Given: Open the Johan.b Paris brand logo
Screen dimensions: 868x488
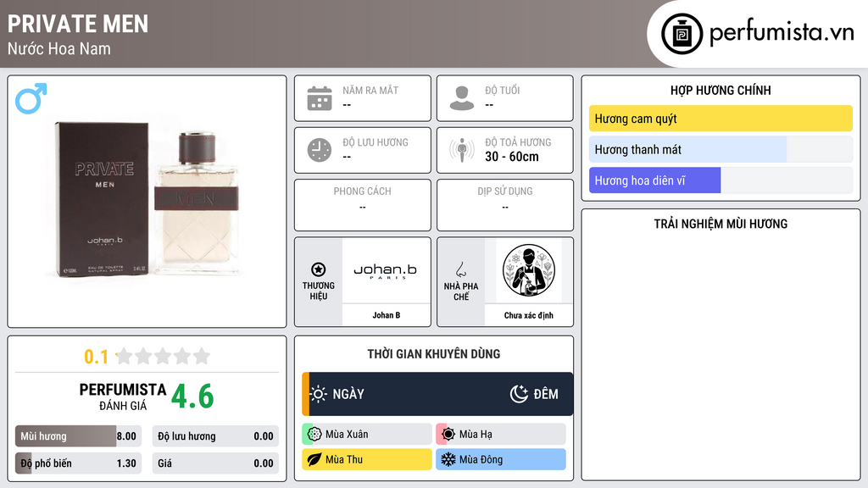Looking at the screenshot, I should pos(386,270).
